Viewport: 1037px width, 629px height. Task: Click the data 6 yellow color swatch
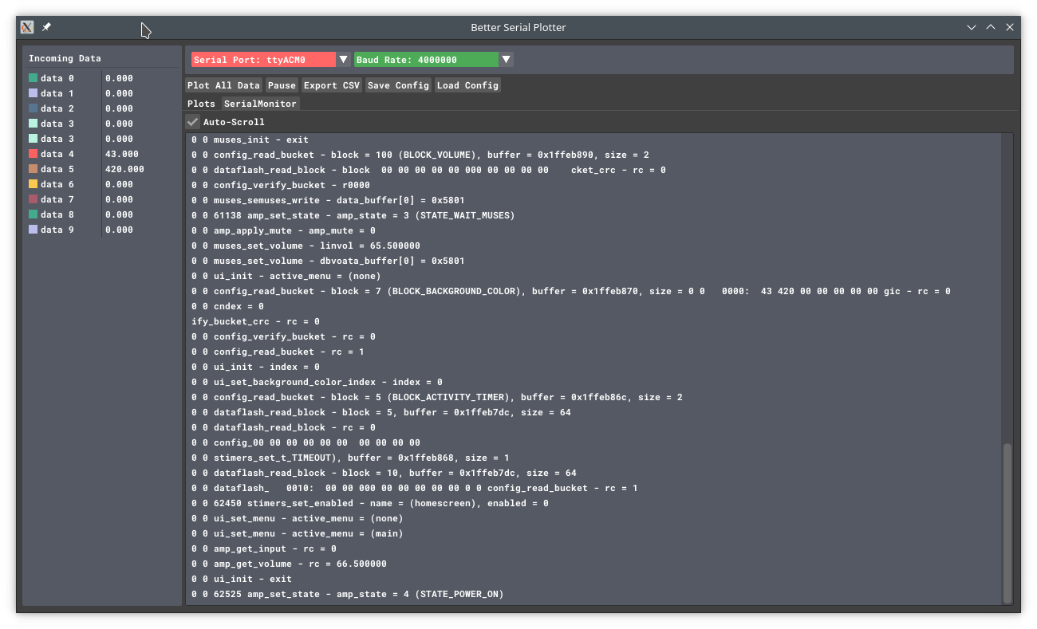coord(34,184)
